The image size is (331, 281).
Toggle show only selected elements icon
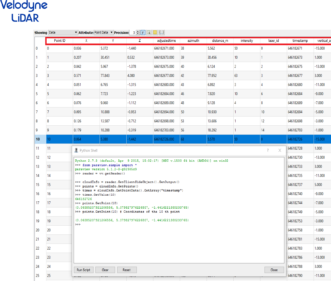[x=149, y=33]
